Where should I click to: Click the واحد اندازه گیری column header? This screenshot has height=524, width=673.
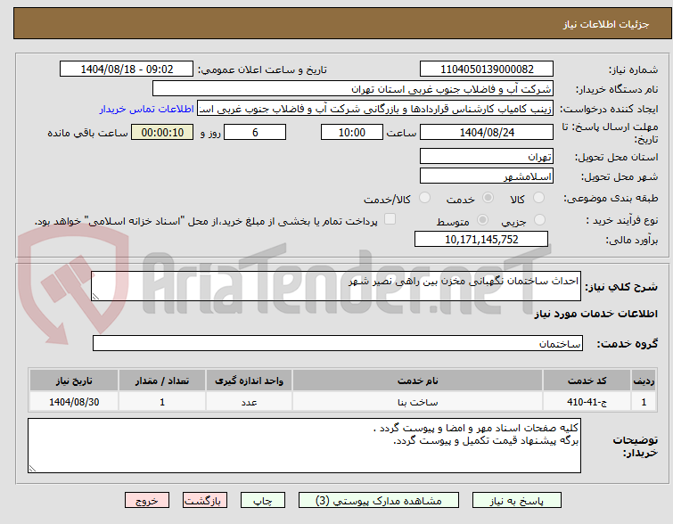(x=249, y=381)
